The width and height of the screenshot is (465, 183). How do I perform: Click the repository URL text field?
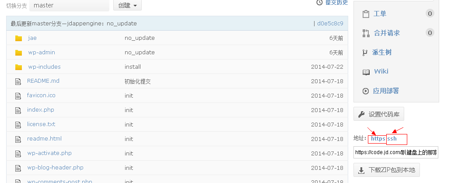point(395,153)
